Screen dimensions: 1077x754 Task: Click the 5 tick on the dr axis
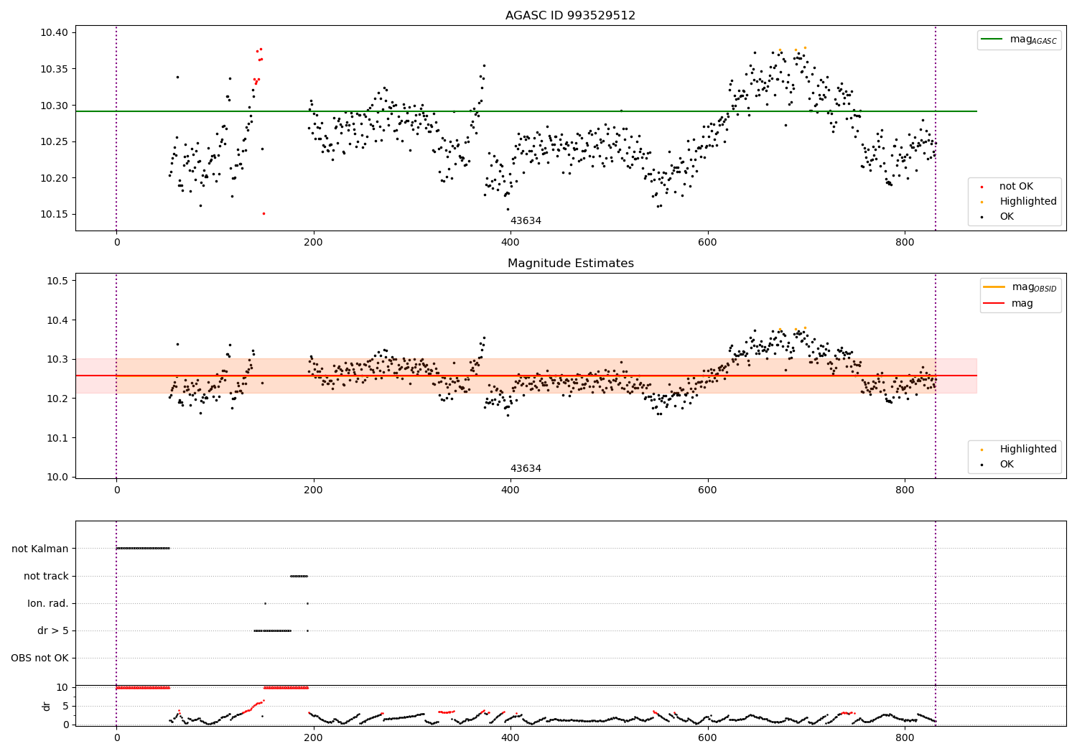[x=65, y=706]
